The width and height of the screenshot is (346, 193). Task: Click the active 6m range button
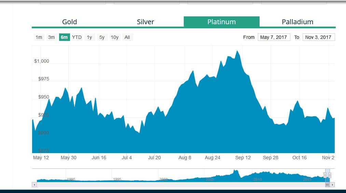64,37
